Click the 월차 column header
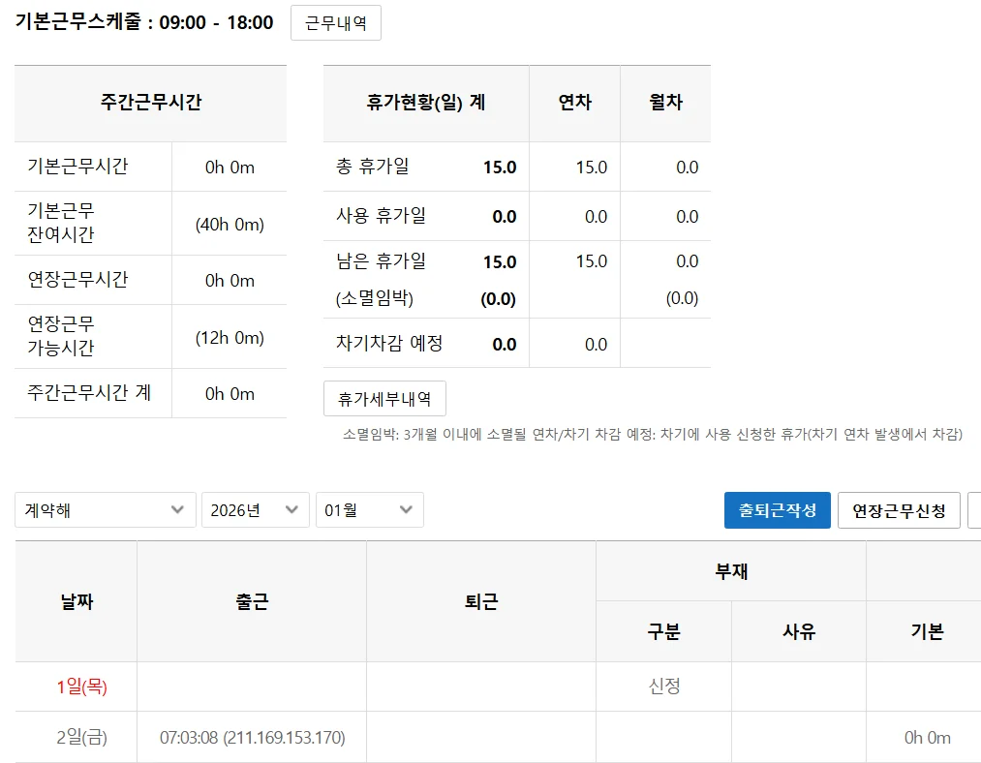This screenshot has height=763, width=981. tap(665, 103)
